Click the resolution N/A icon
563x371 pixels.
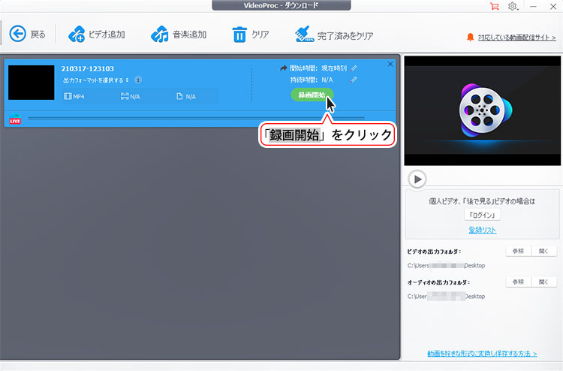125,96
